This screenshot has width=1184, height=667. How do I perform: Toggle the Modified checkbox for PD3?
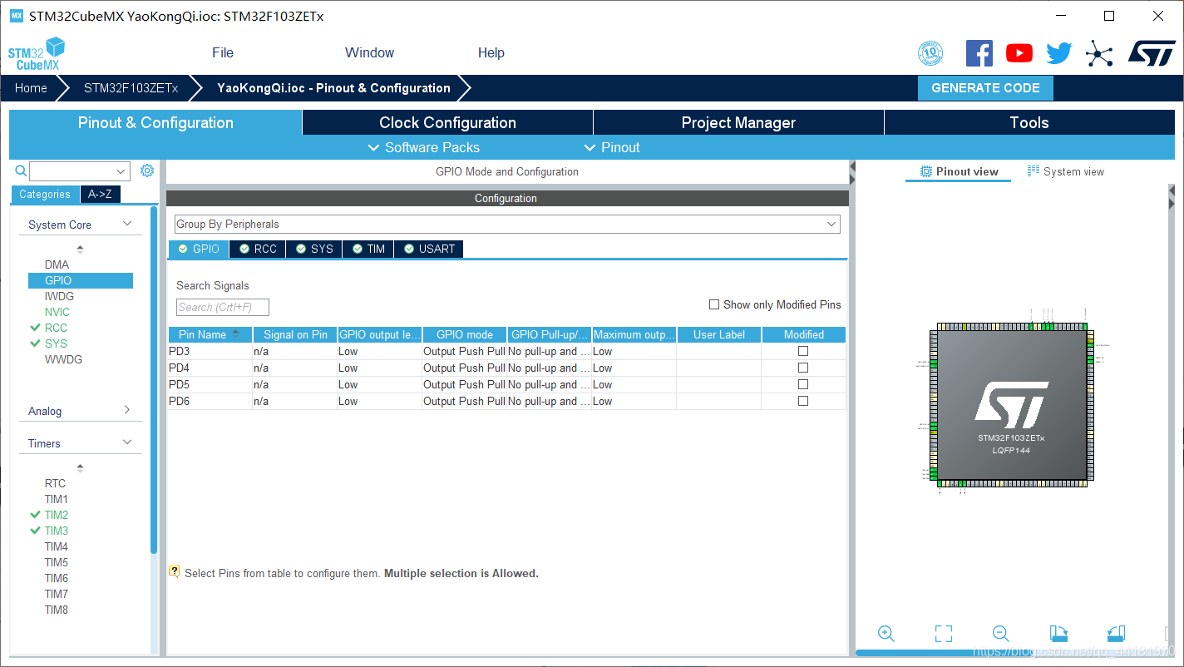[x=803, y=351]
